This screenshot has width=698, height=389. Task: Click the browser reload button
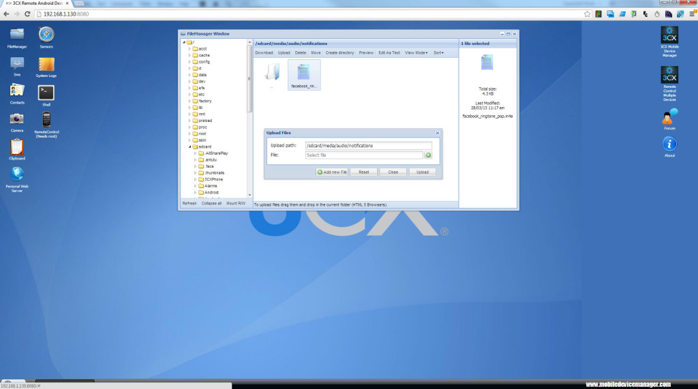tap(27, 14)
